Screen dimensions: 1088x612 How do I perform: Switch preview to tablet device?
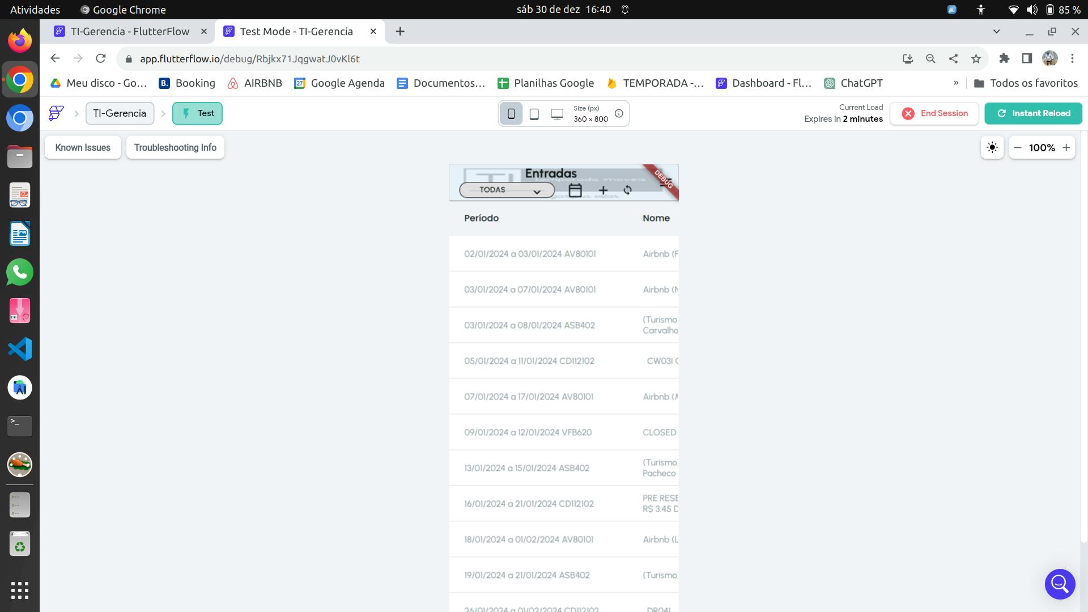coord(534,114)
